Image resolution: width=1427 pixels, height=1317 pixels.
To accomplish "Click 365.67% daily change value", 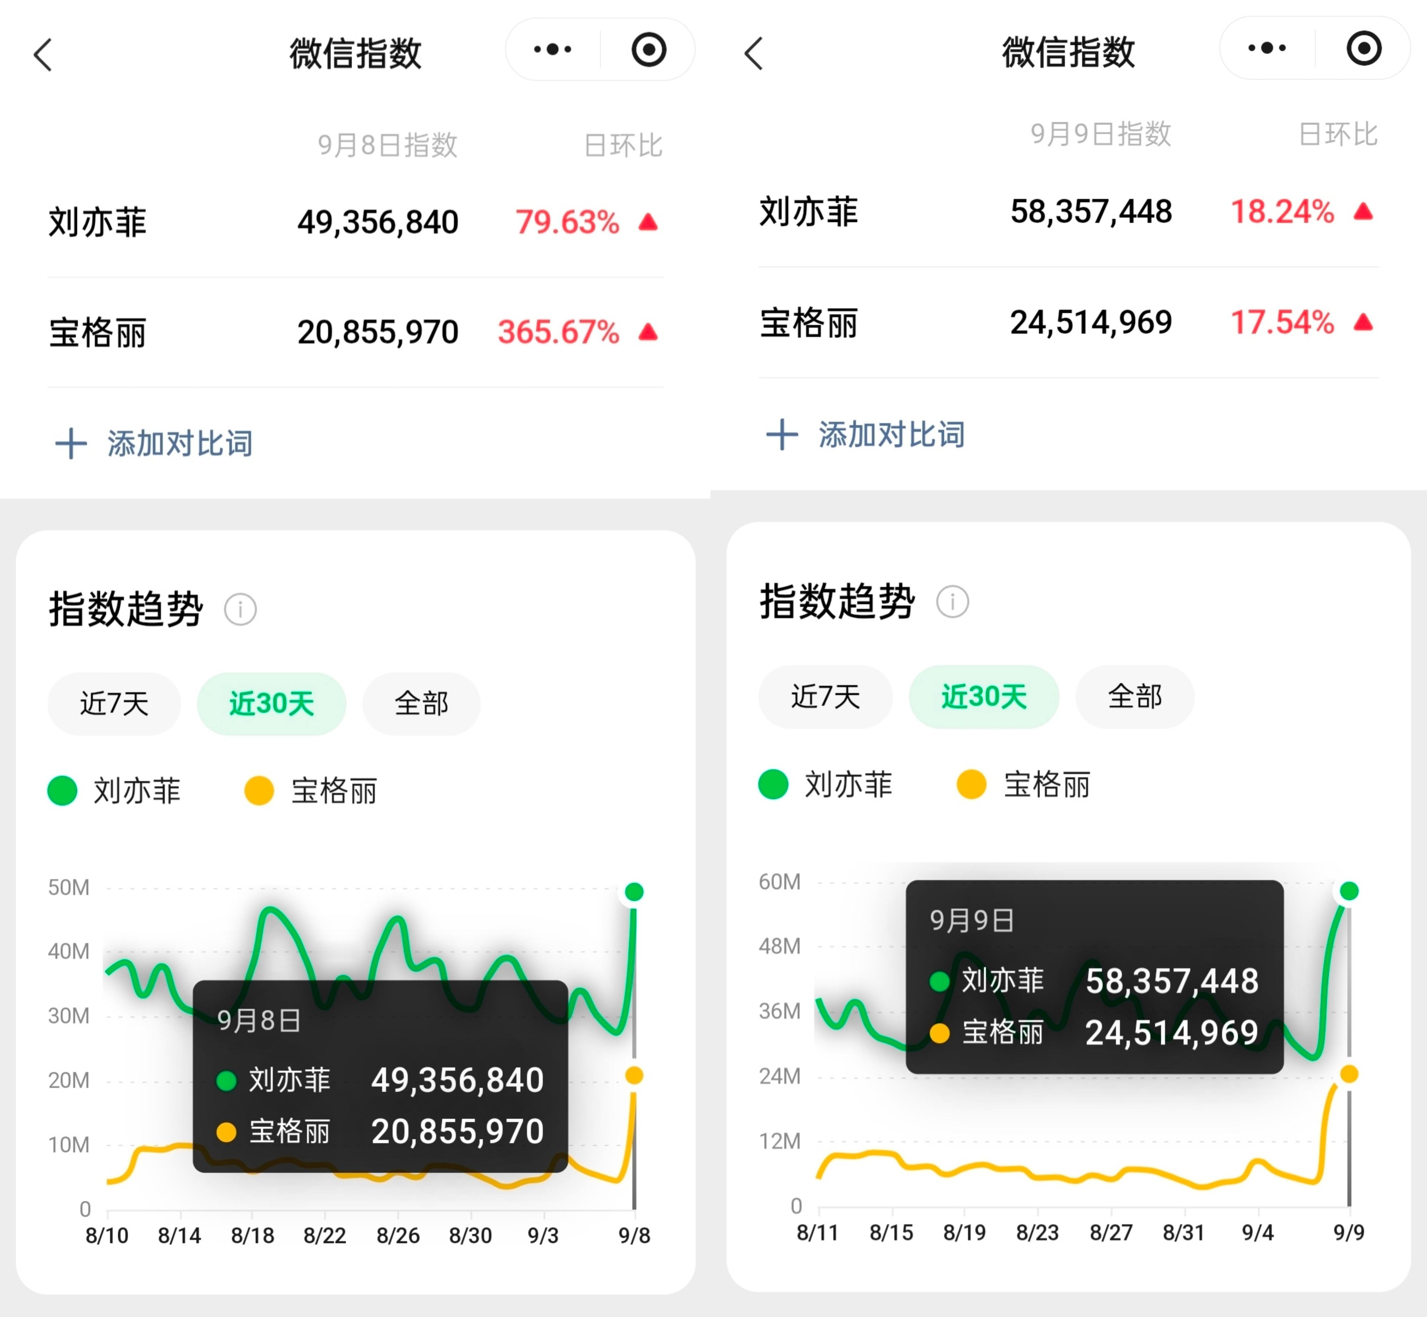I will pos(559,332).
